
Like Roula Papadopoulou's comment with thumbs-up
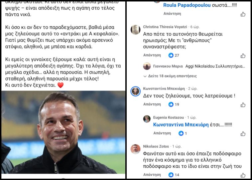click(x=243, y=14)
